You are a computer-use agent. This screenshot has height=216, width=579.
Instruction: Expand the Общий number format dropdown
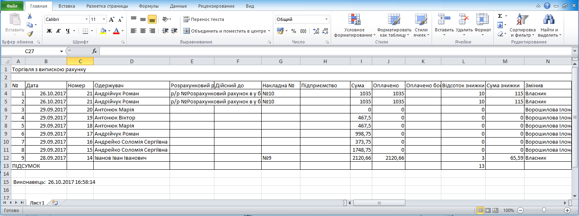(x=327, y=19)
